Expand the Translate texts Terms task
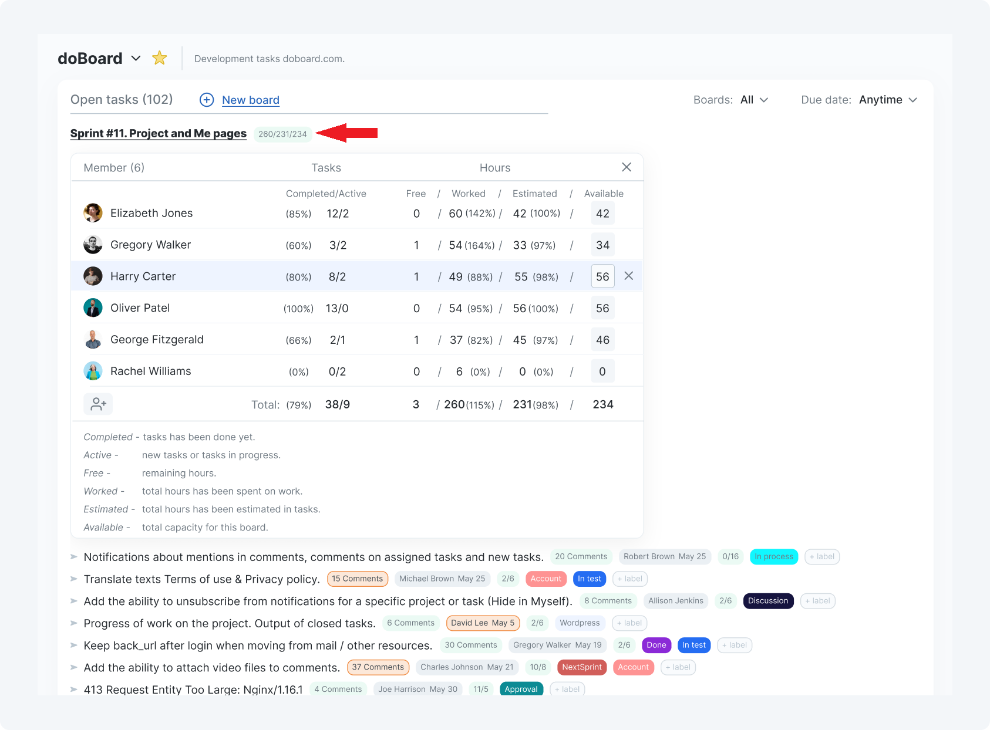Viewport: 990px width, 730px height. point(74,579)
